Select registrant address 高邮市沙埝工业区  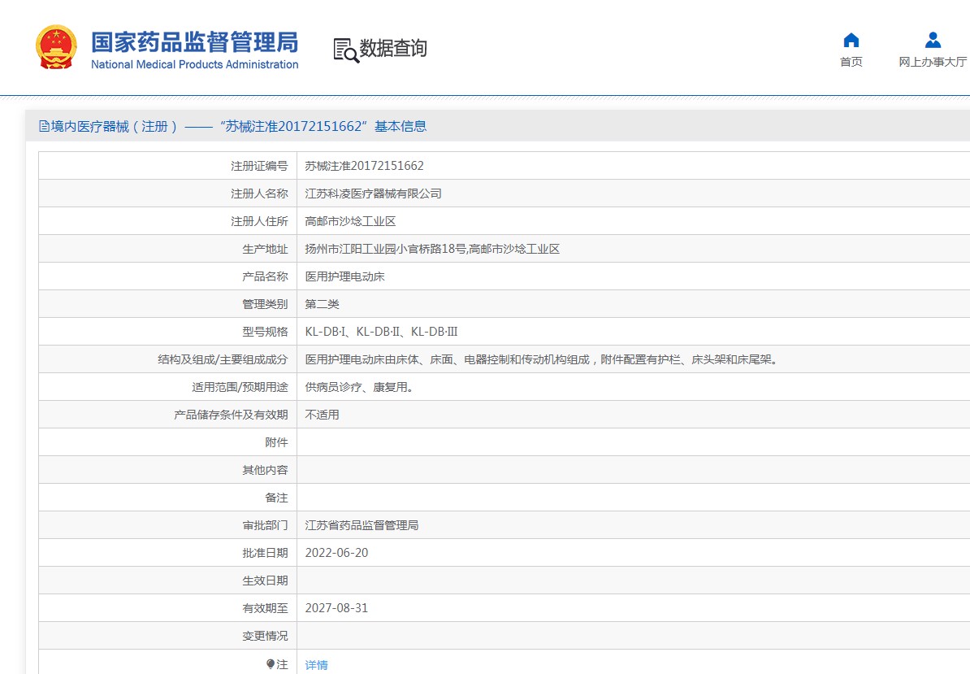tap(350, 221)
